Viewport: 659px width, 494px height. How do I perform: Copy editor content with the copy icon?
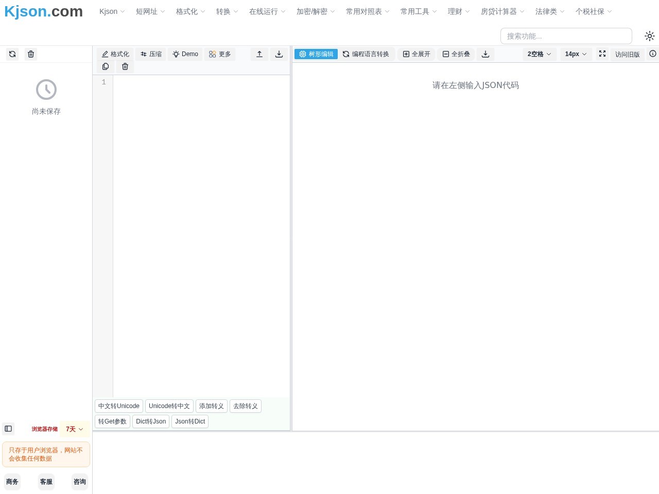[x=106, y=66]
